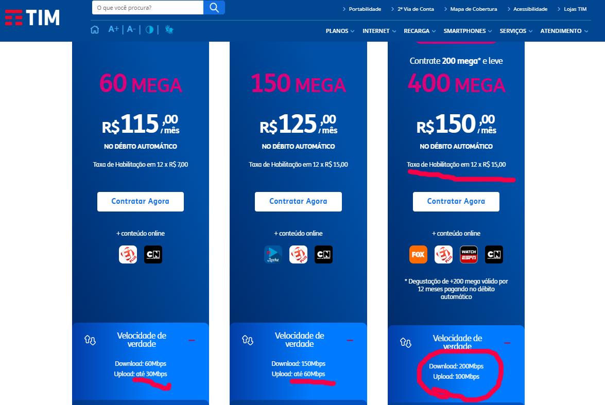Viewport: 605px width, 405px height.
Task: Increase font size with A+ icon
Action: click(x=113, y=29)
